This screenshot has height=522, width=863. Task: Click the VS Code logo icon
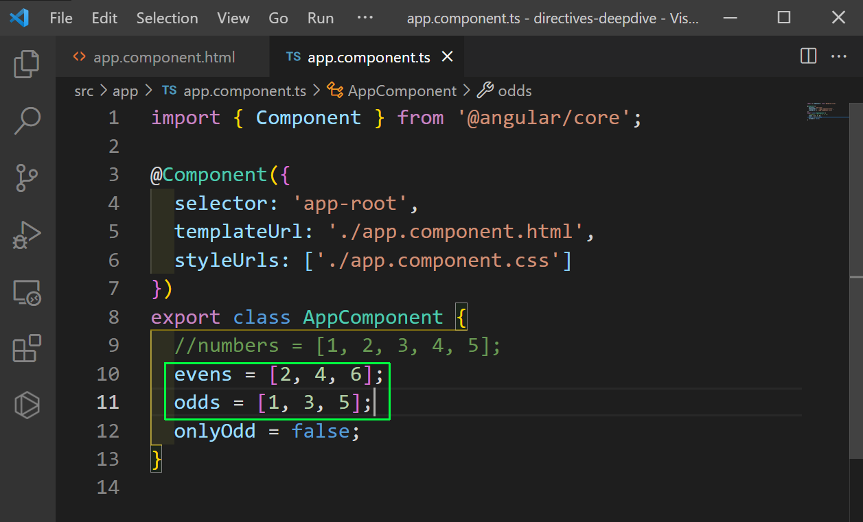pyautogui.click(x=19, y=18)
